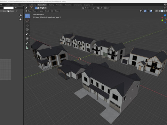Switch to the Animation workspace tab
The height and width of the screenshot is (125, 167).
click(59, 5)
